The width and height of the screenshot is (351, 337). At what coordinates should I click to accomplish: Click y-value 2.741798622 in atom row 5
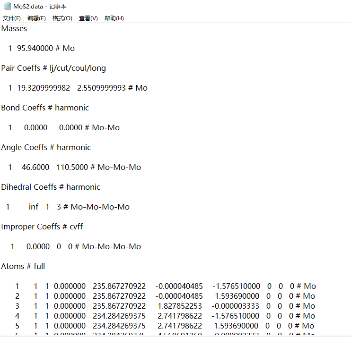coord(180,326)
